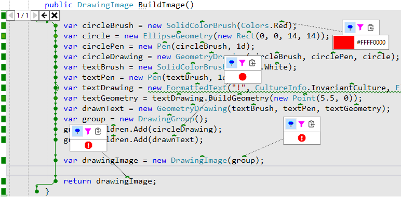
Task: Click the exclamation preview in the popup connected to group
Action: tap(302, 138)
